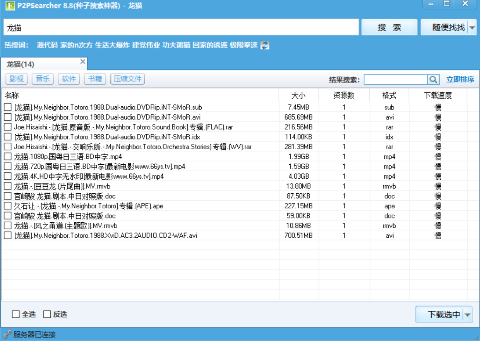The width and height of the screenshot is (480, 341).
Task: Select the 87.50KB 宫崎骏.龙猫.剧本 doc filename
Action: [x=65, y=196]
